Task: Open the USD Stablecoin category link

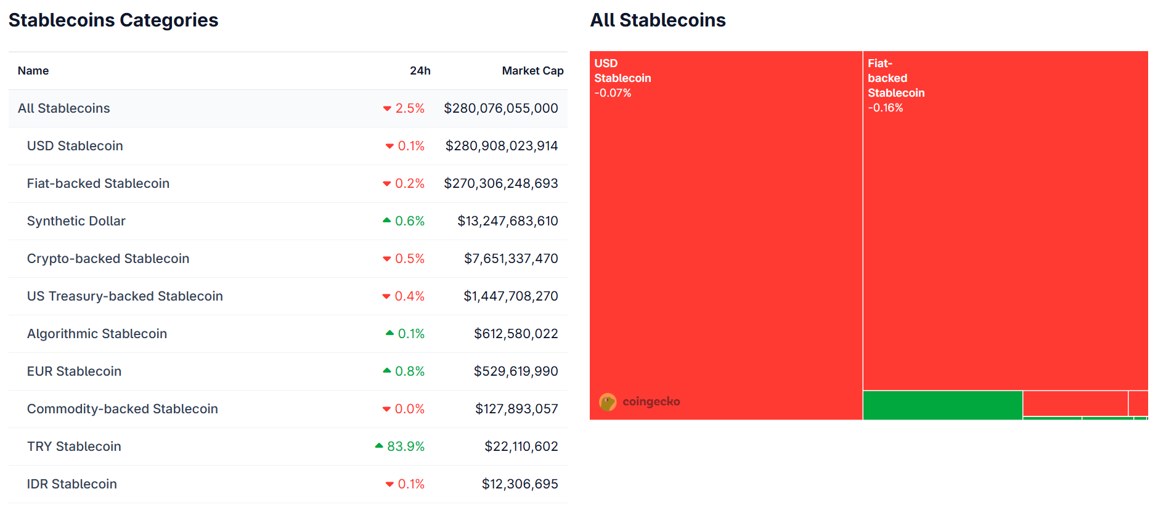Action: tap(75, 146)
